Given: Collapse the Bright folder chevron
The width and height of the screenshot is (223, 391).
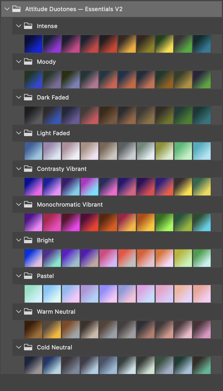Looking at the screenshot, I should (x=19, y=240).
